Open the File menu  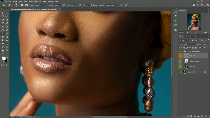pyautogui.click(x=6, y=1)
